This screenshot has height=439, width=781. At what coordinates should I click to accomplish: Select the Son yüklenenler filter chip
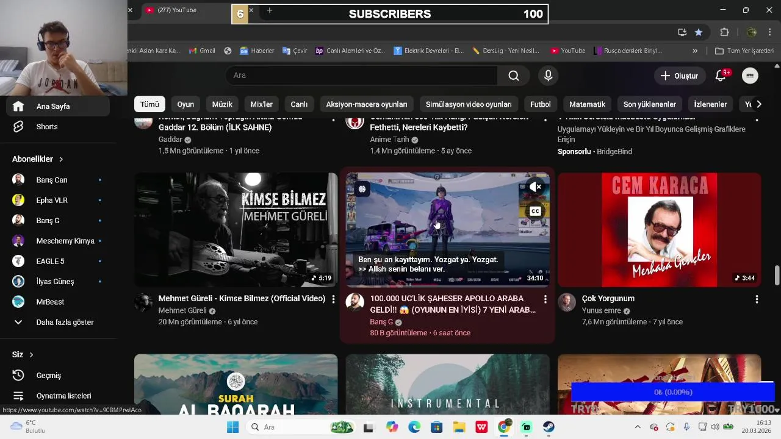650,104
